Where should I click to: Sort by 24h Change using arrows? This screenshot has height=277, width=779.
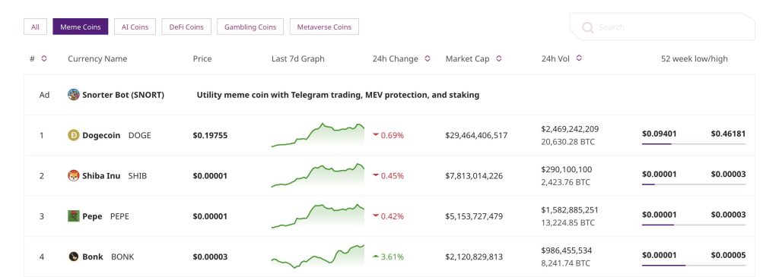point(428,58)
